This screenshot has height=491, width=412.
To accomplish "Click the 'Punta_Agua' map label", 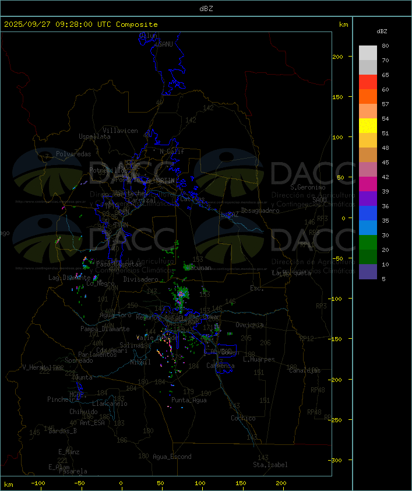I will 189,400.
